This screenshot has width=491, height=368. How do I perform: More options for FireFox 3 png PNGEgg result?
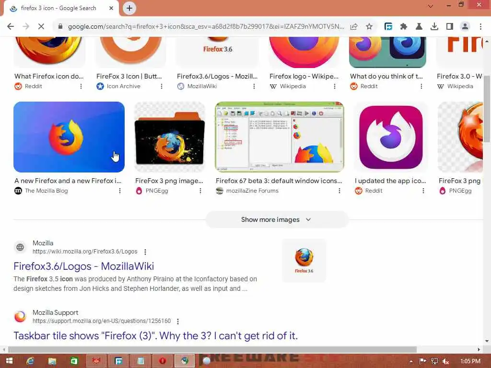(200, 191)
